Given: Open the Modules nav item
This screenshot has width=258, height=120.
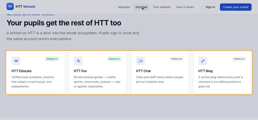Looking at the screenshot, I should pos(124,7).
